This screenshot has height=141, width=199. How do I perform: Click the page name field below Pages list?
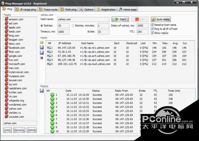click(x=20, y=123)
